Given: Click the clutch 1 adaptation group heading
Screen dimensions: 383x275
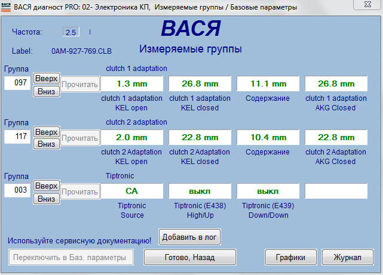Looking at the screenshot, I should (136, 69).
